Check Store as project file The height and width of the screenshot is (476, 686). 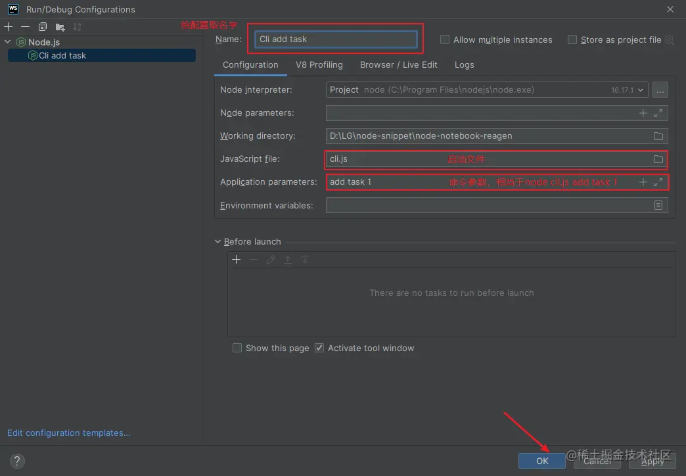[x=572, y=39]
